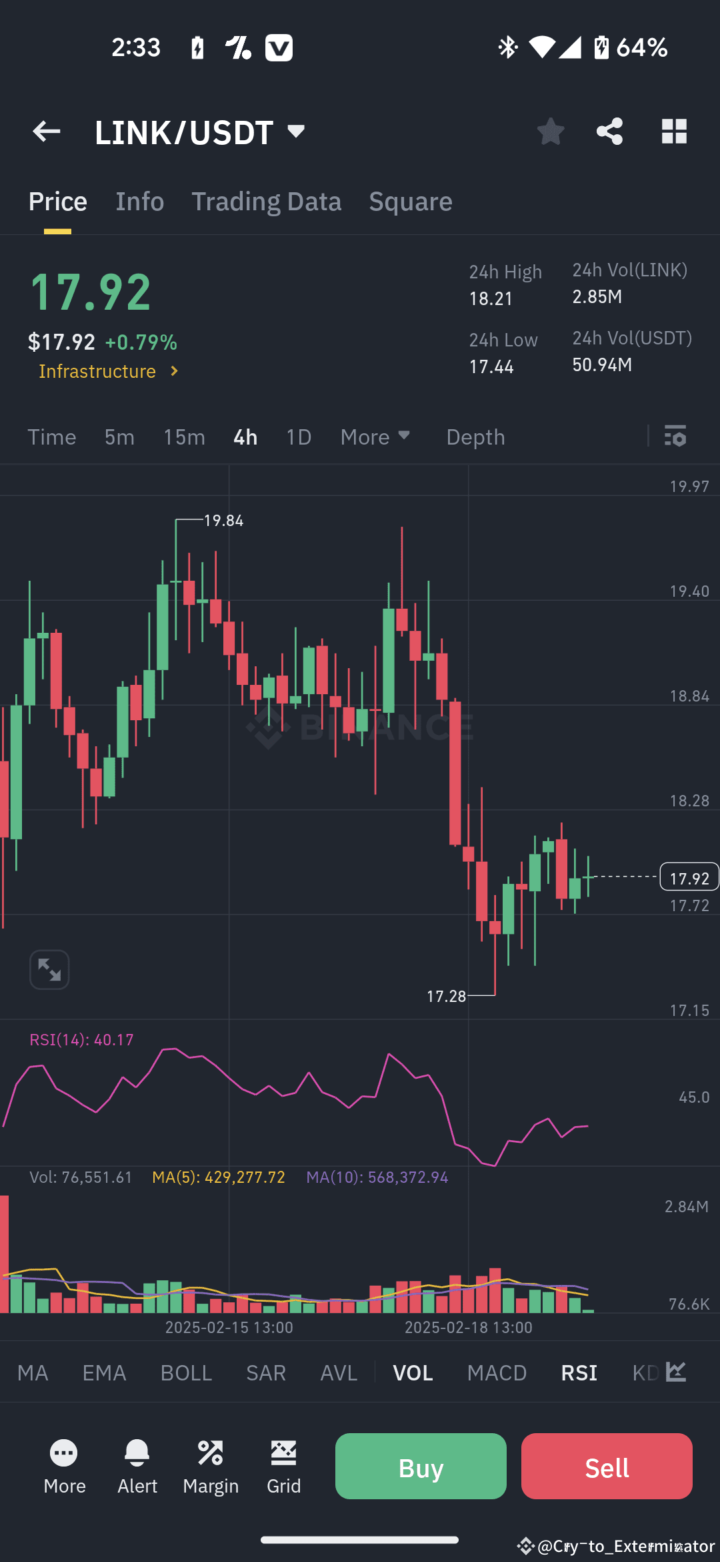Tap the green Buy button
The width and height of the screenshot is (720, 1562).
[421, 1467]
